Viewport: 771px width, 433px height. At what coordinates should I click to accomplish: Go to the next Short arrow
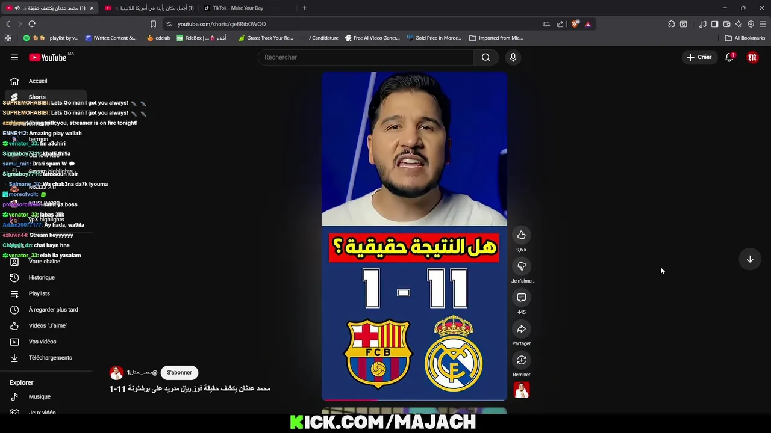[x=750, y=259]
